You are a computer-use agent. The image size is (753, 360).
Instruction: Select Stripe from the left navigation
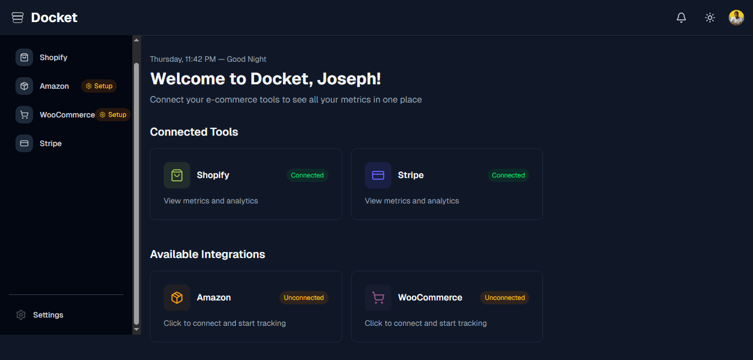(51, 143)
